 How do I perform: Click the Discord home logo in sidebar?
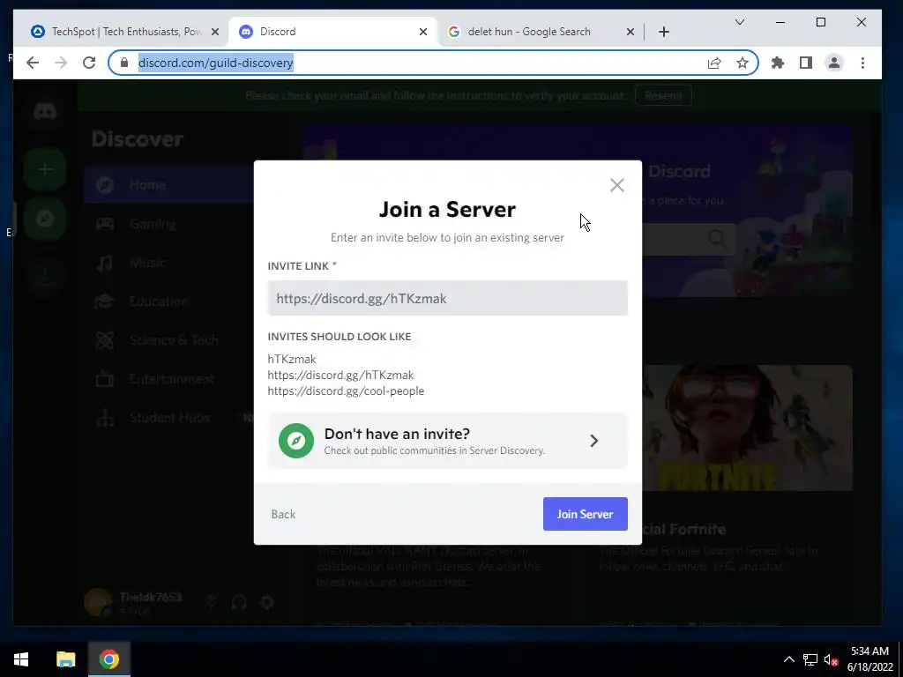click(45, 111)
